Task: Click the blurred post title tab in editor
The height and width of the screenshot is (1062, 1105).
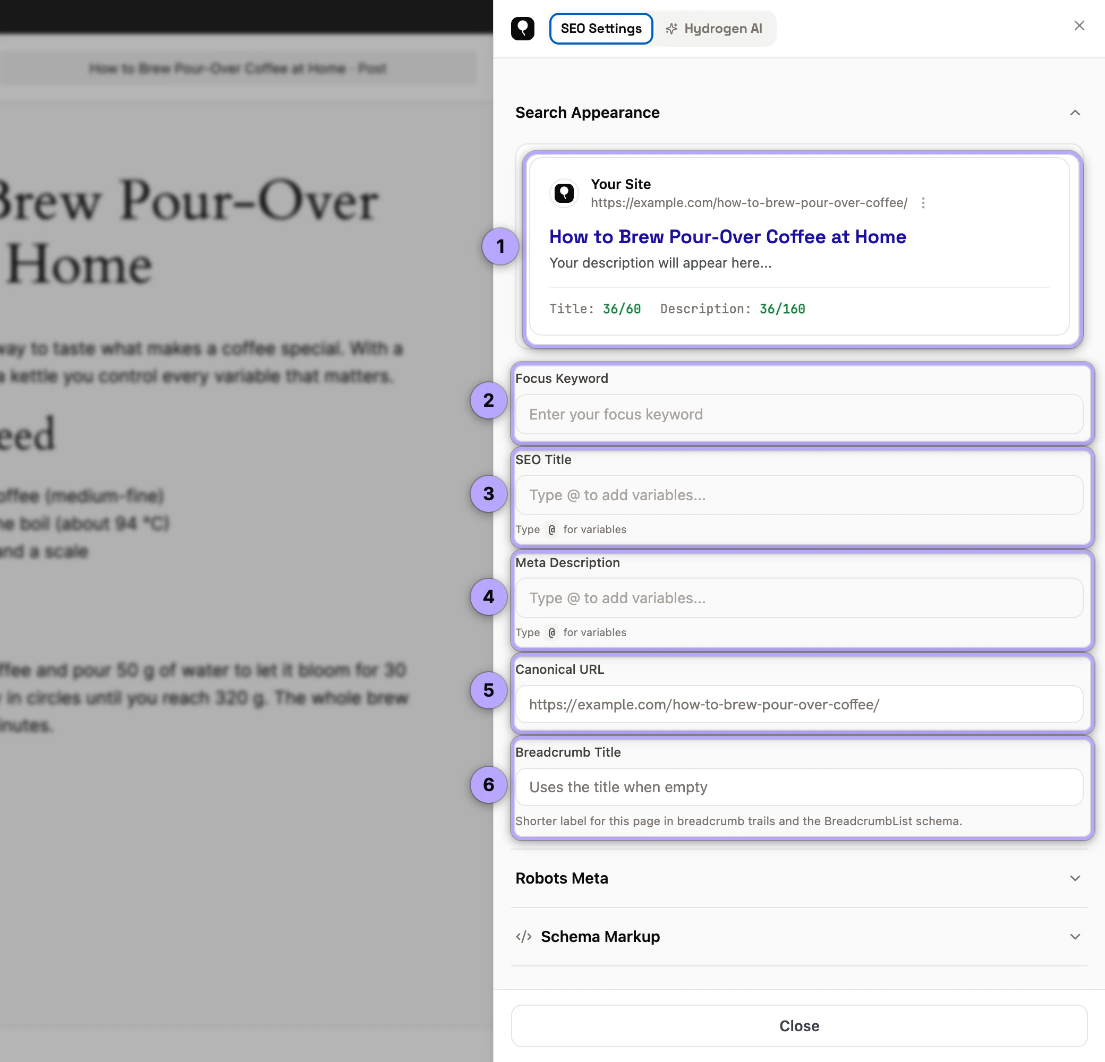Action: (x=238, y=68)
